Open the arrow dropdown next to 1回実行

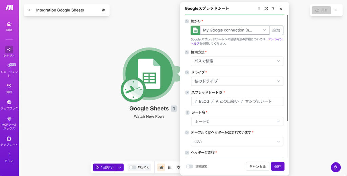coord(120,168)
